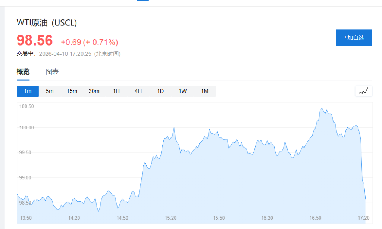This screenshot has width=382, height=229.
Task: Pick the 1H timeframe
Action: 116,91
